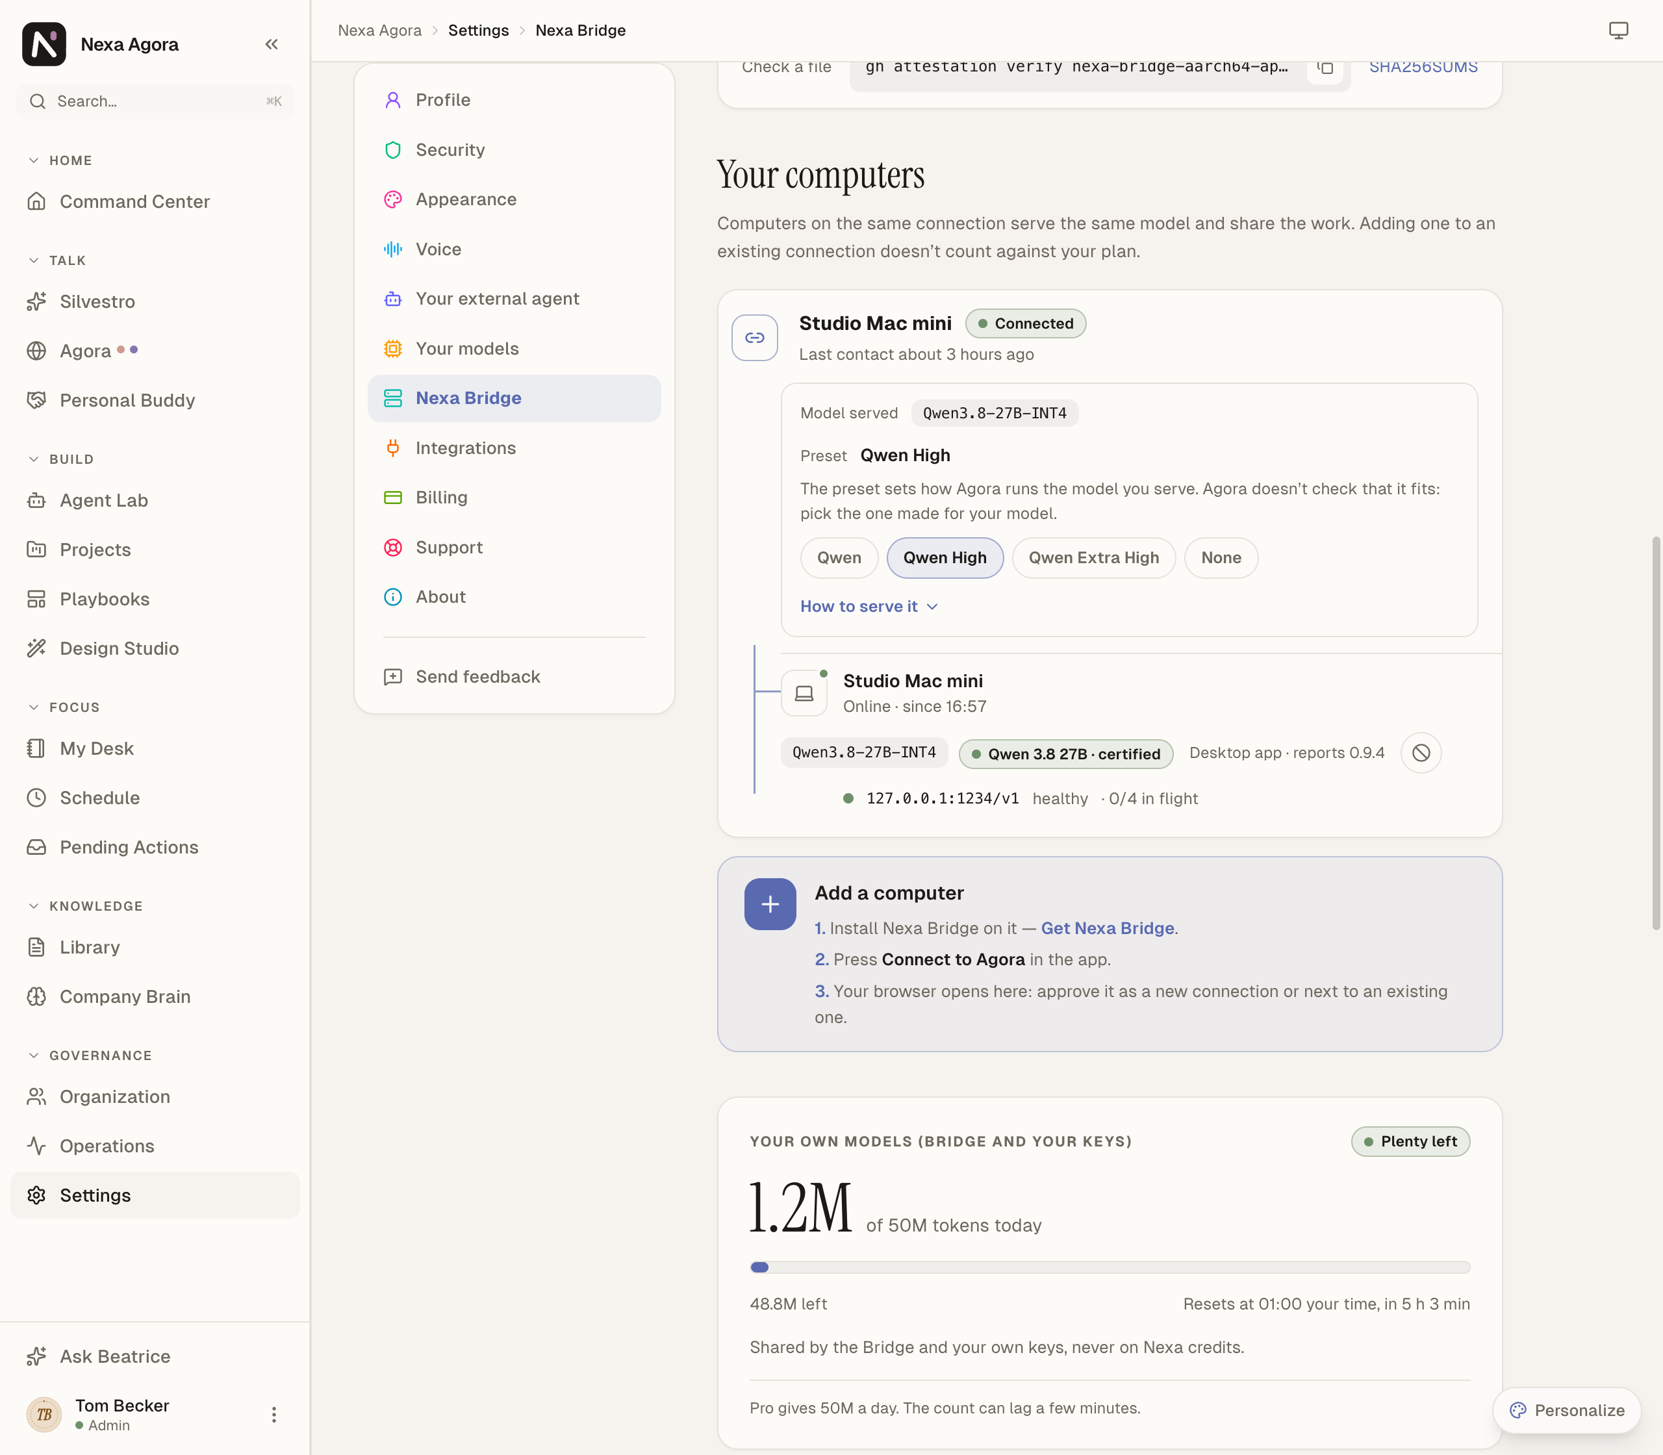Collapse the TALK sidebar section

point(57,260)
